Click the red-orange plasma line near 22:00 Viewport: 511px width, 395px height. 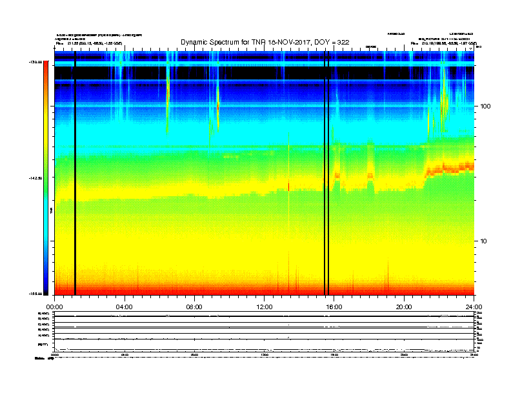[x=450, y=169]
